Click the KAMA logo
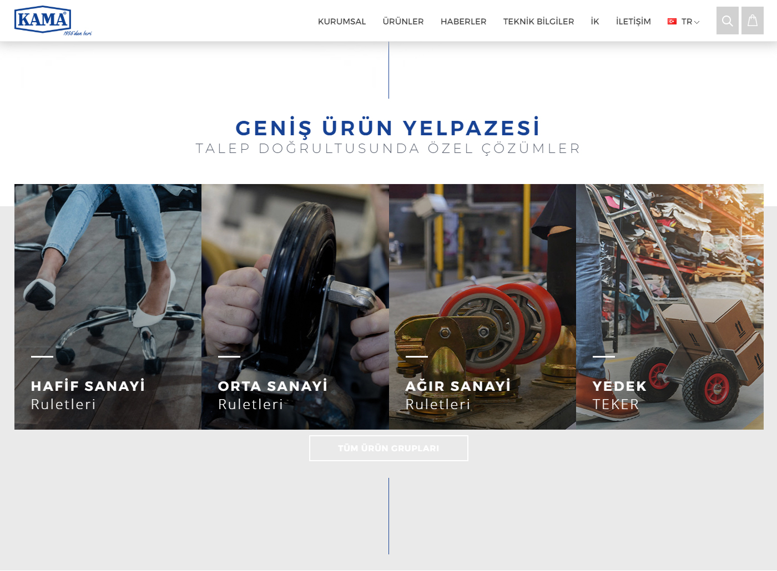 (53, 21)
